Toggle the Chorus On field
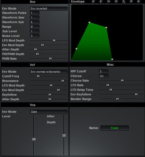The height and width of the screenshot is (157, 145). (104, 76)
